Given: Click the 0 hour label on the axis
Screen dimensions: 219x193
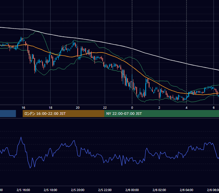Looking at the screenshot, I should coord(132,108).
